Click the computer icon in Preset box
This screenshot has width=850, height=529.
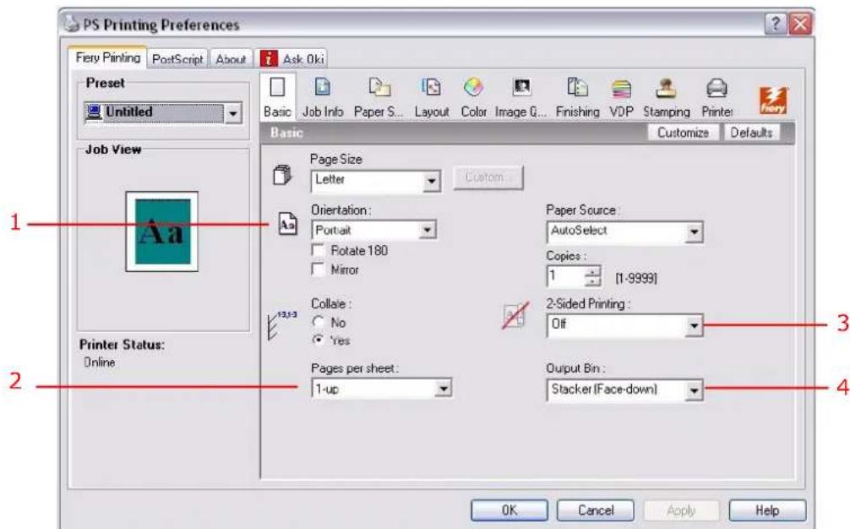coord(94,112)
